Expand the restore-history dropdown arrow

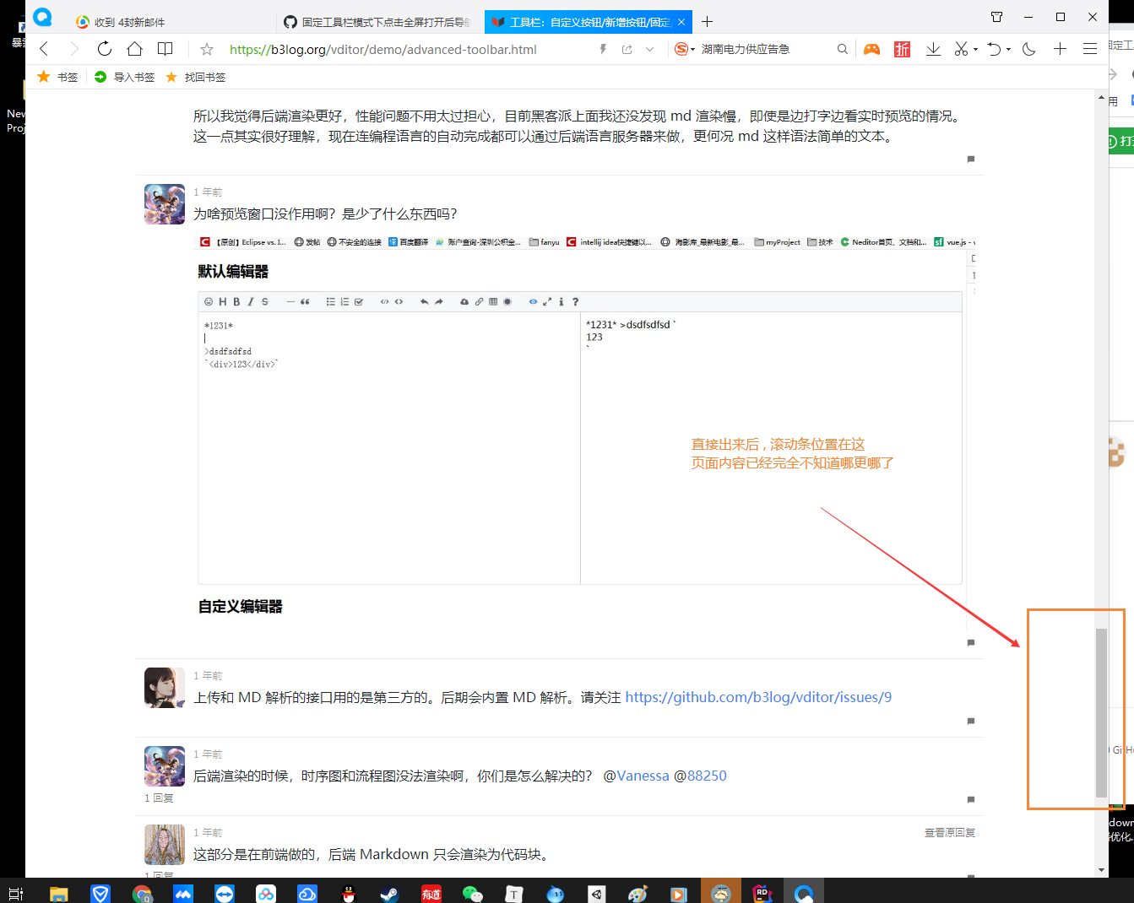coord(1008,49)
